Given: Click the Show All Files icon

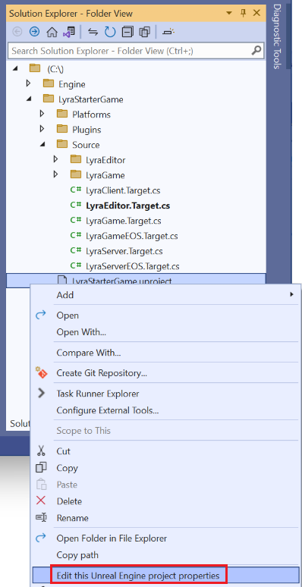Looking at the screenshot, I should 145,32.
